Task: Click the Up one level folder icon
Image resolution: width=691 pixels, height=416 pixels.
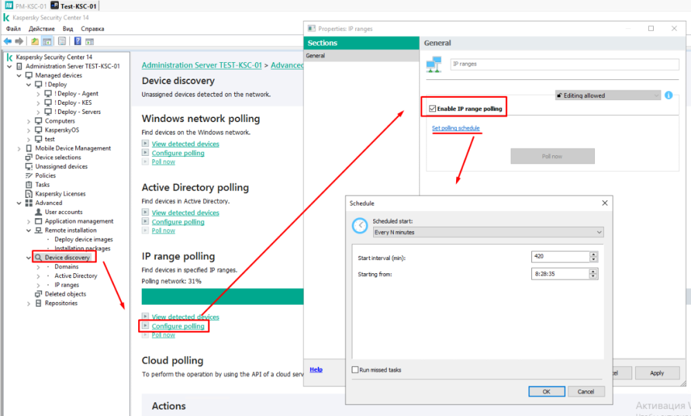Action: (x=35, y=41)
